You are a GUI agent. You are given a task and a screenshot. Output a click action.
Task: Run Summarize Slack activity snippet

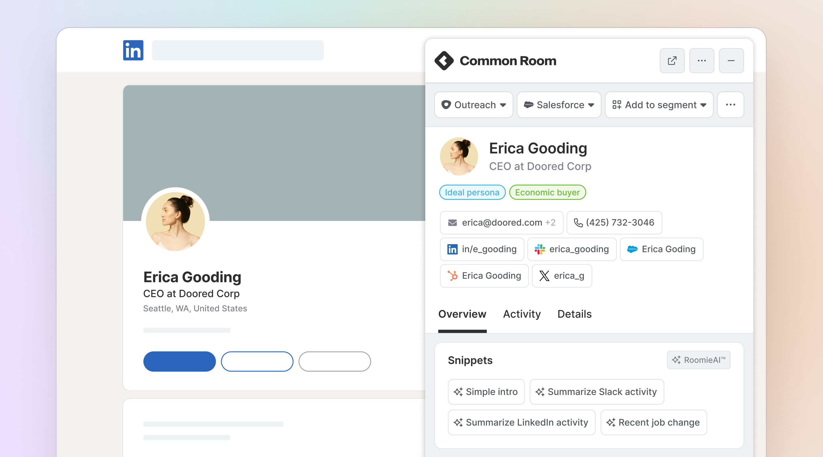(x=597, y=392)
